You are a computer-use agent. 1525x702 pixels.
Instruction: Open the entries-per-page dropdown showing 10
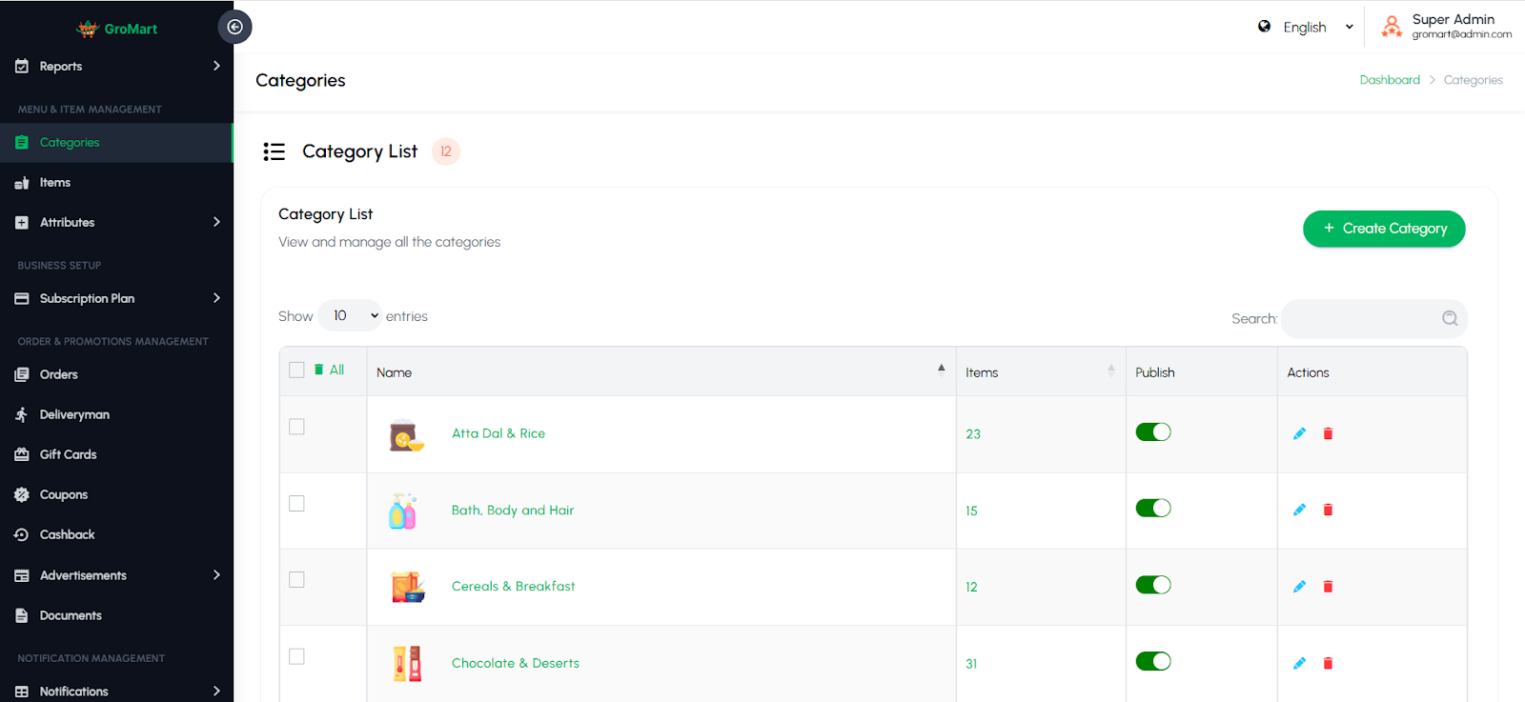[350, 315]
